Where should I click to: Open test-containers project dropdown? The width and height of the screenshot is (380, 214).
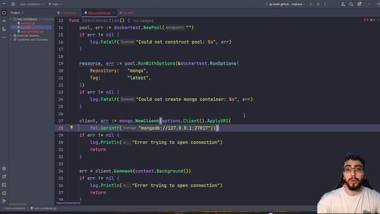tap(31, 4)
